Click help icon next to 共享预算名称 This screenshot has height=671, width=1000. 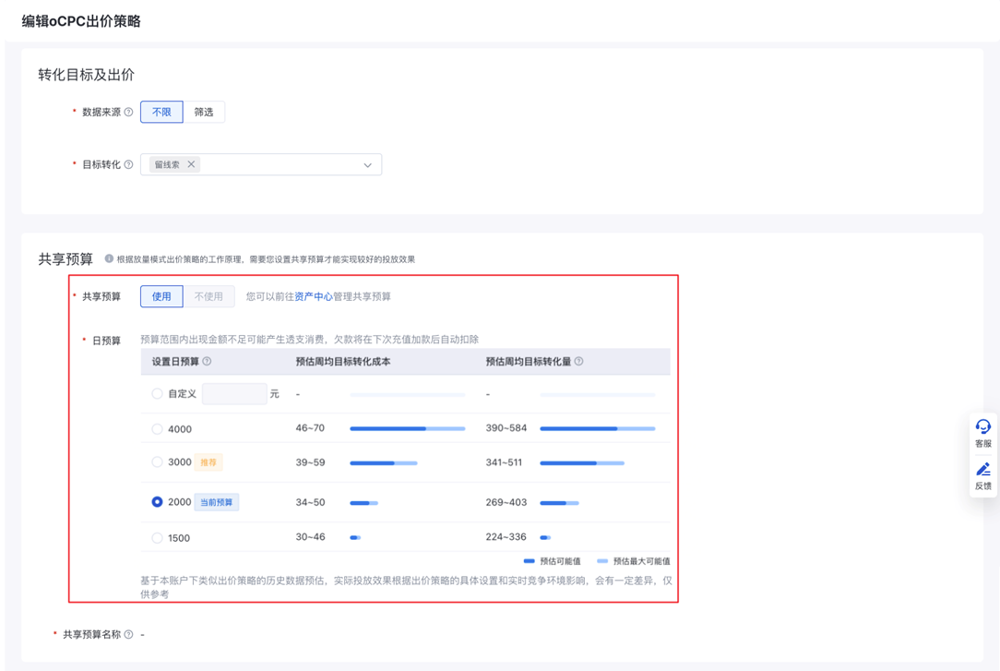pos(129,635)
